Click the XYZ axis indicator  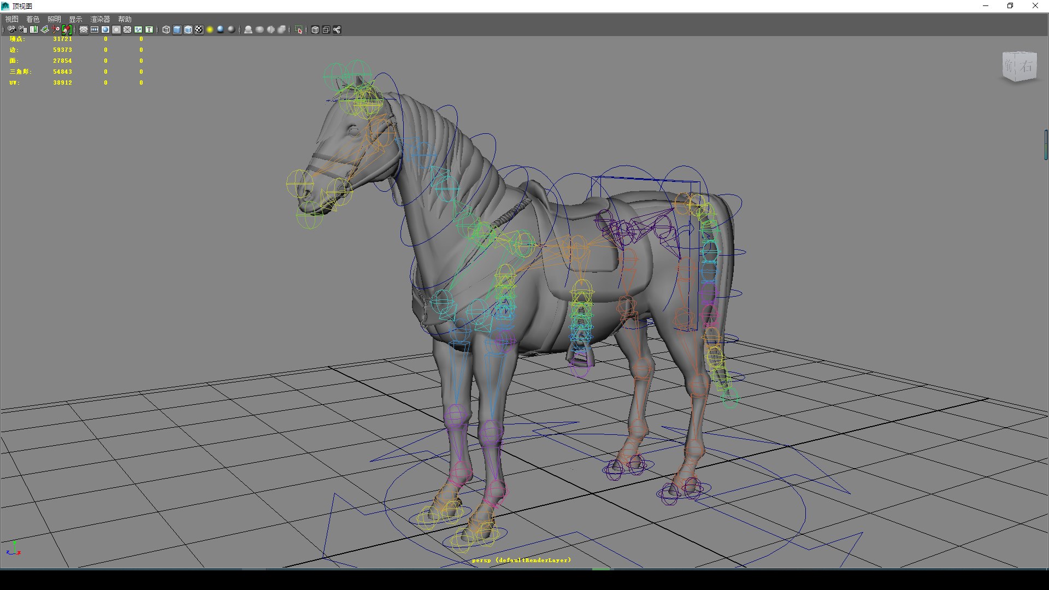click(x=14, y=548)
